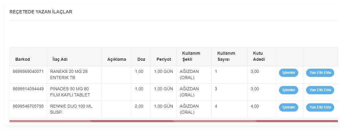
Task: Click the Barkod column header
Action: (23, 59)
